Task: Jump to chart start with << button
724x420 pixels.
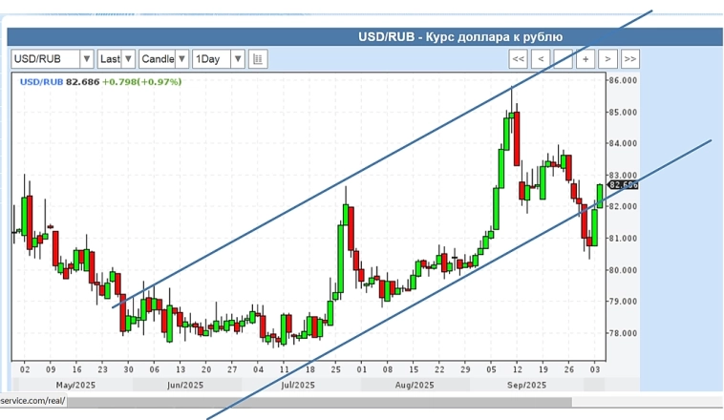Action: (519, 59)
